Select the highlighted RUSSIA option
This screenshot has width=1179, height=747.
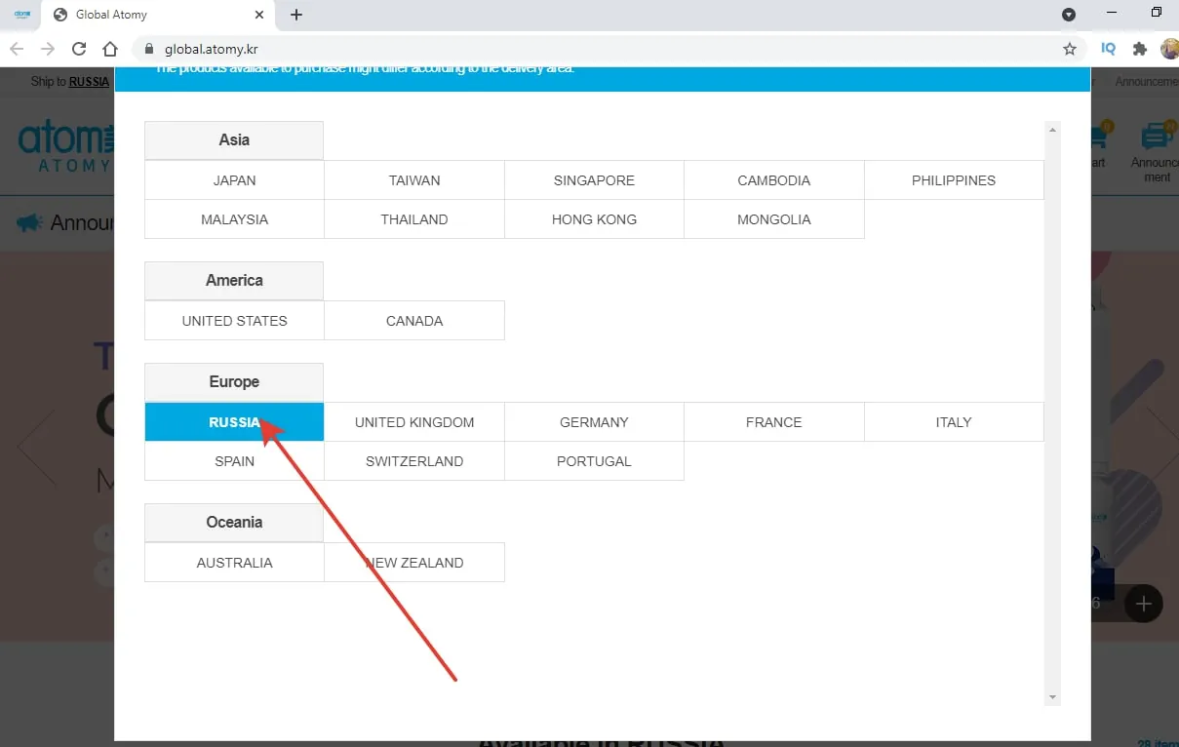[x=234, y=422]
